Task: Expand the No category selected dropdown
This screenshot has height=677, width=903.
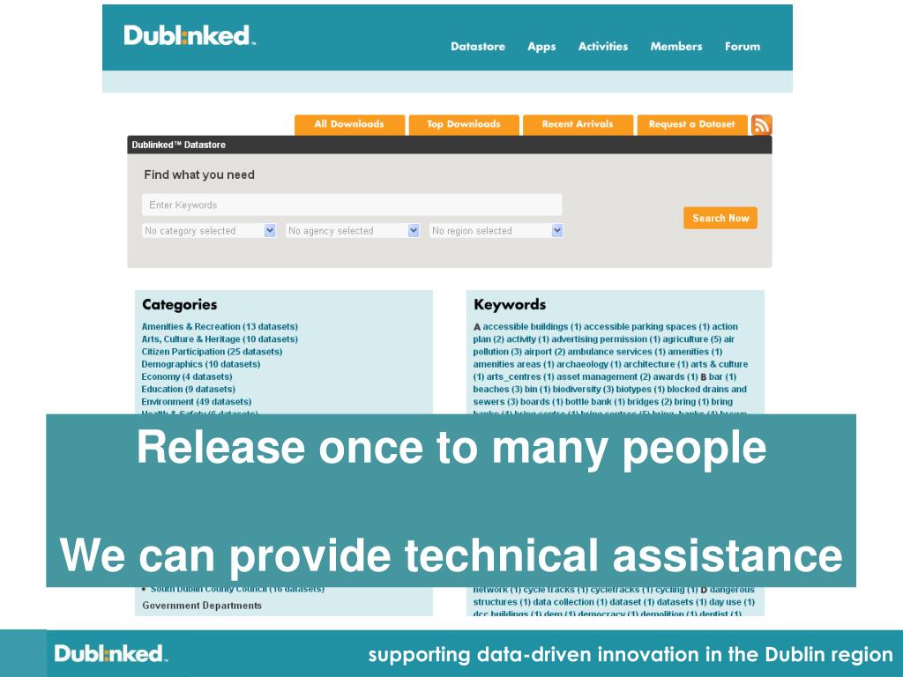Action: (x=209, y=231)
